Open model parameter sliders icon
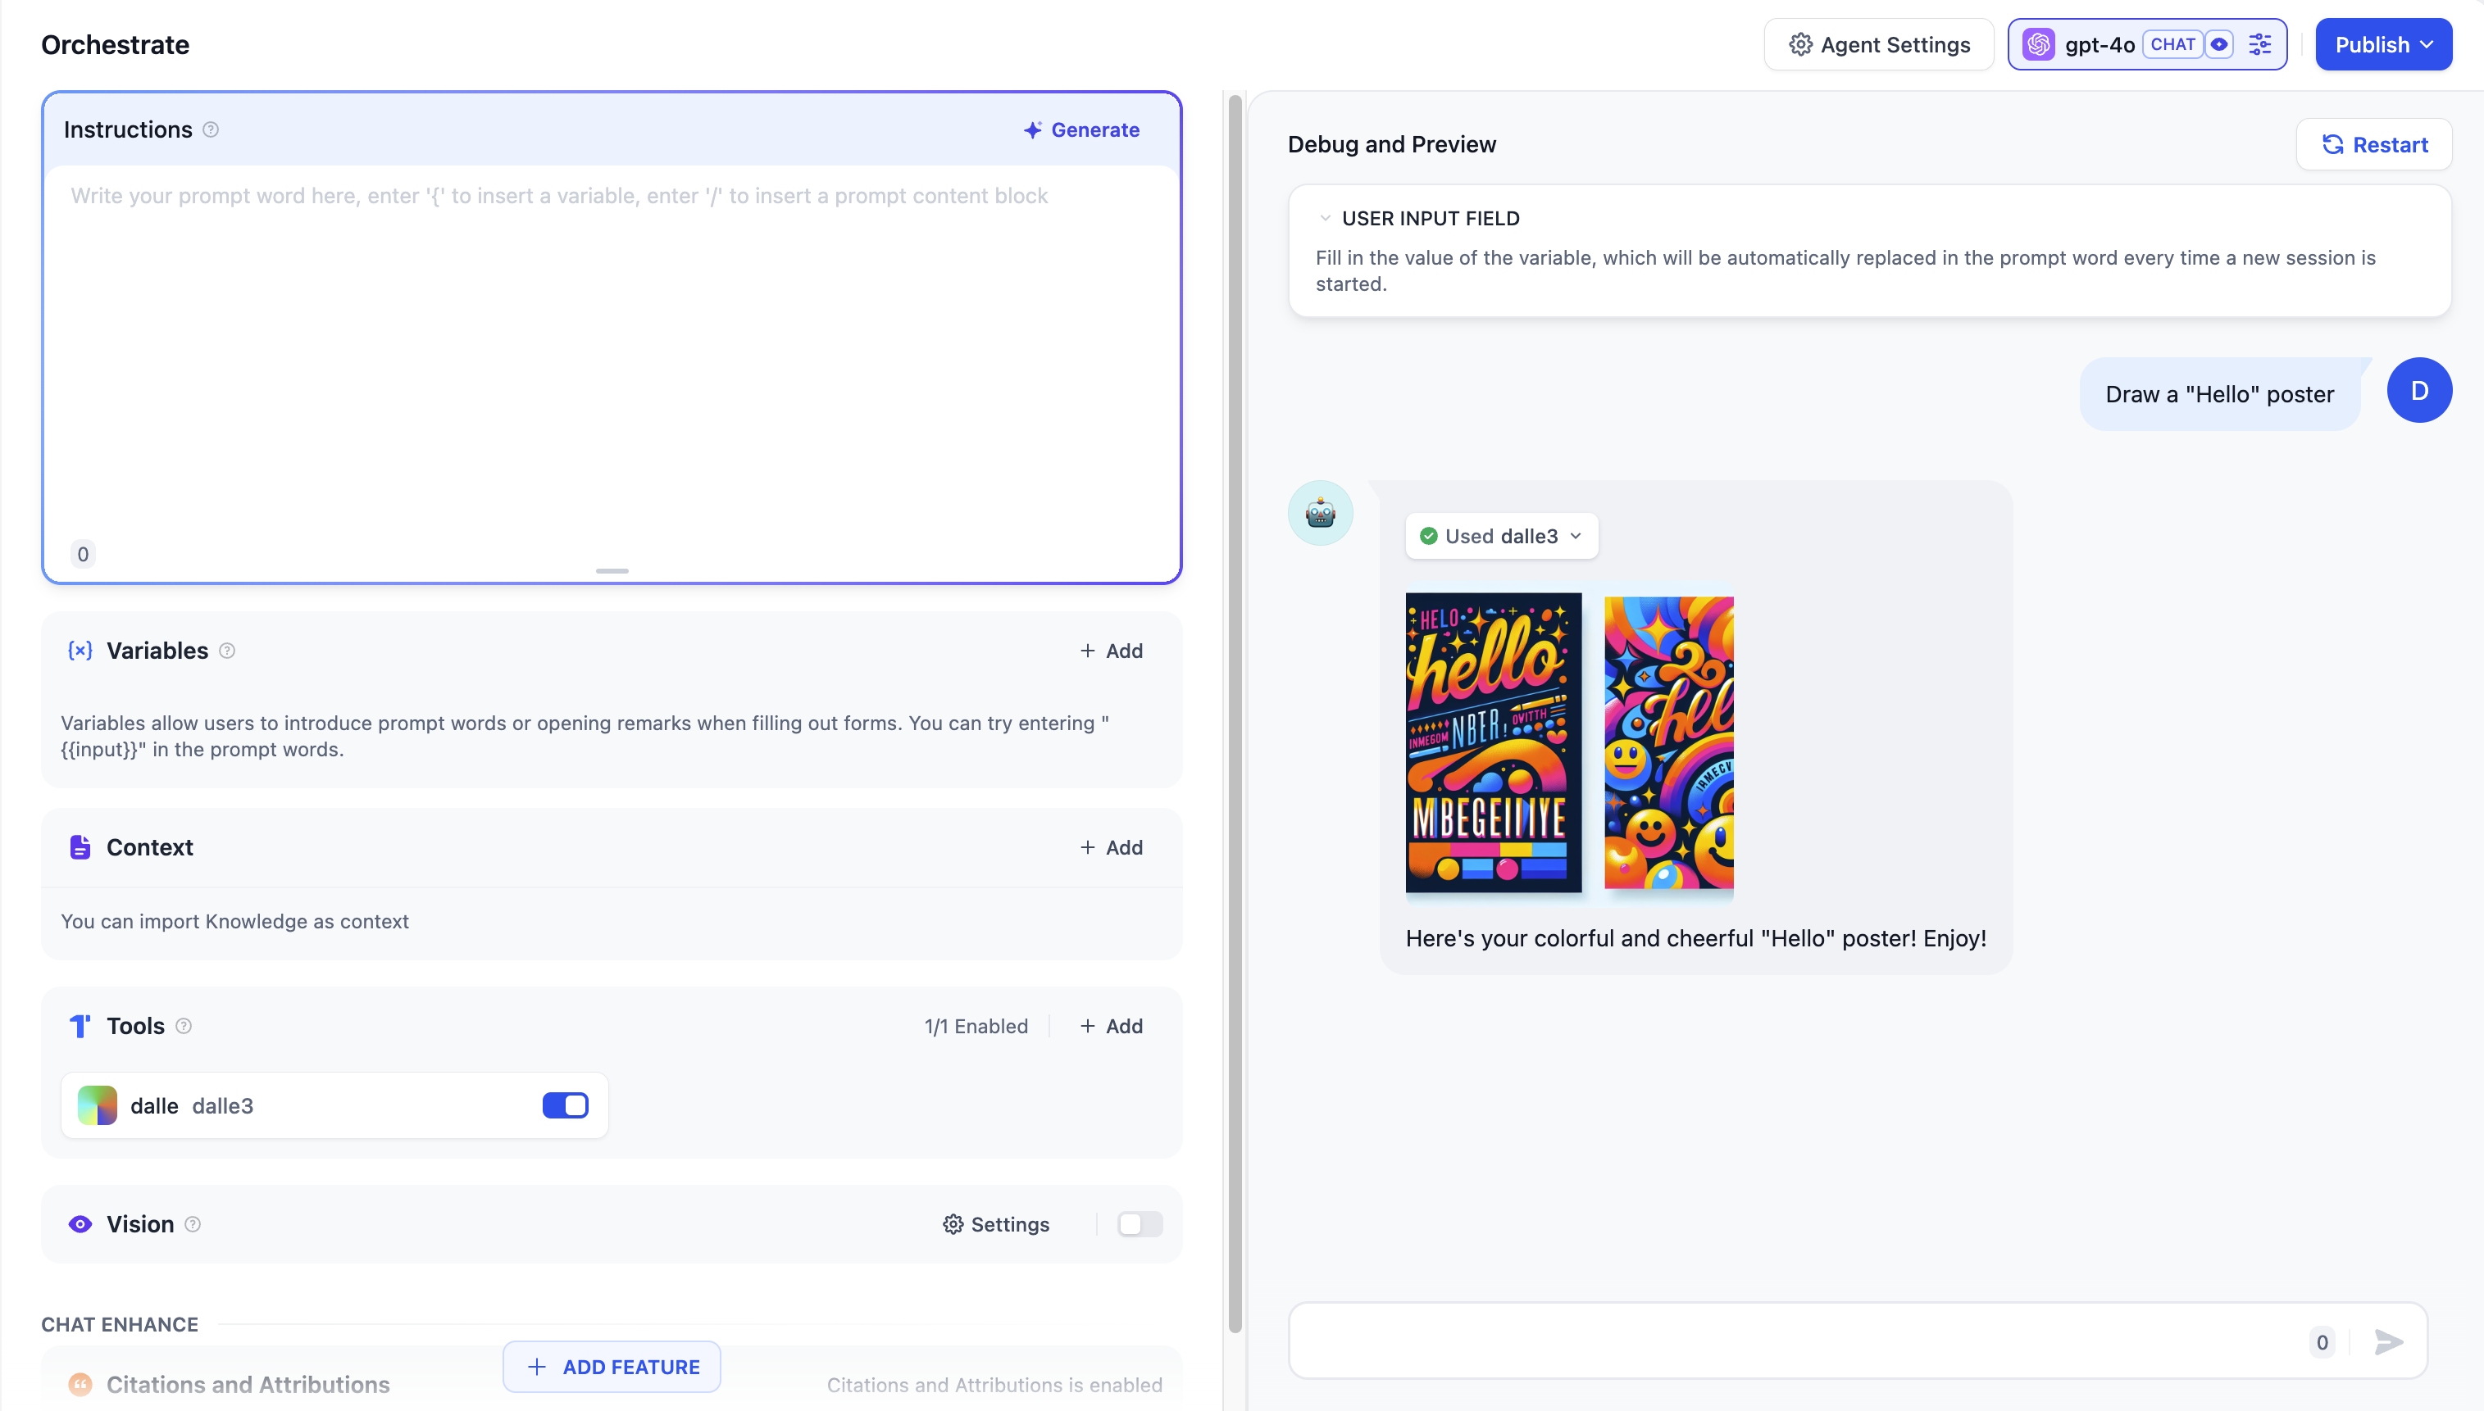Screen dimensions: 2484x1411 [2260, 44]
